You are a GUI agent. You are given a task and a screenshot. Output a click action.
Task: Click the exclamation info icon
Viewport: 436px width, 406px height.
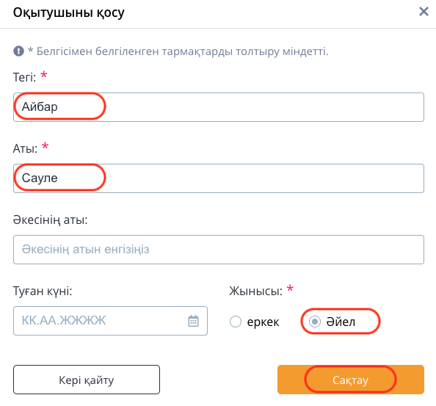tap(18, 51)
